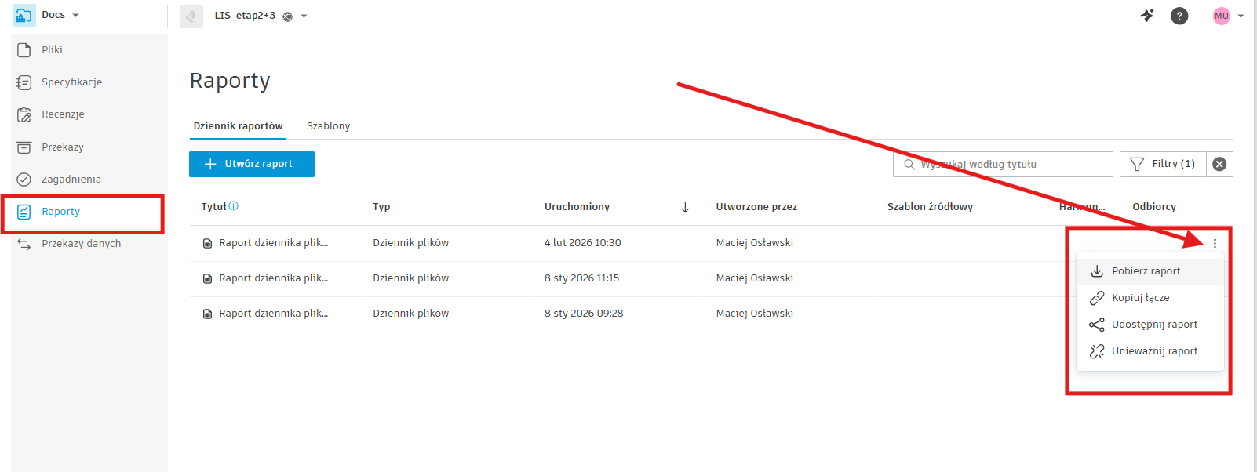
Task: Sort by Uruchomiony using the arrow
Action: (685, 207)
